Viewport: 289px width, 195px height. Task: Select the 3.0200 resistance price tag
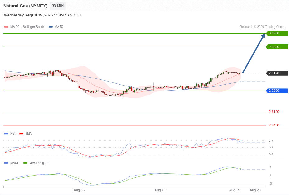(277, 33)
